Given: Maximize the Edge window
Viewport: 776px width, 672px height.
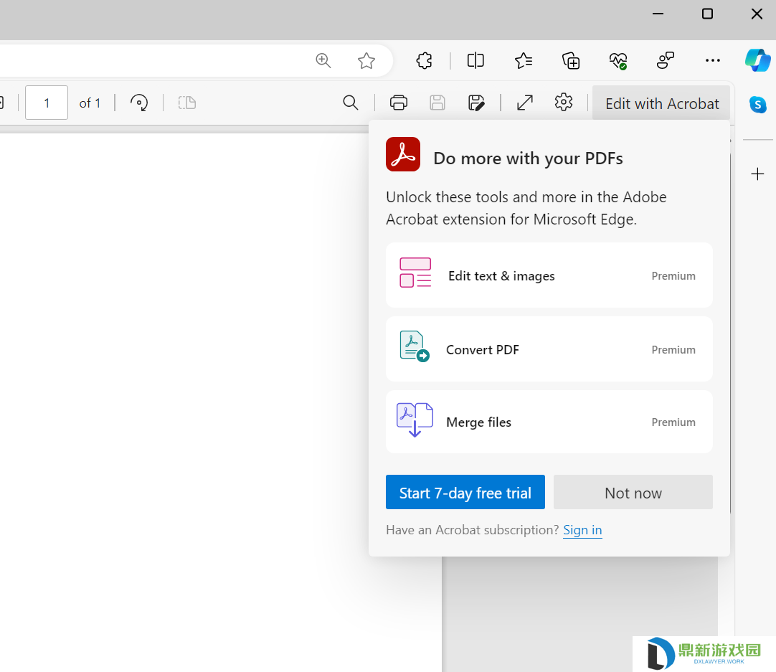Looking at the screenshot, I should tap(707, 14).
